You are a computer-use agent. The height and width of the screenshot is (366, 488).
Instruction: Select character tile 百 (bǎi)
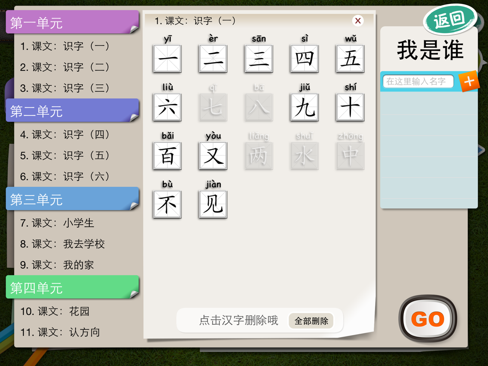tap(168, 156)
